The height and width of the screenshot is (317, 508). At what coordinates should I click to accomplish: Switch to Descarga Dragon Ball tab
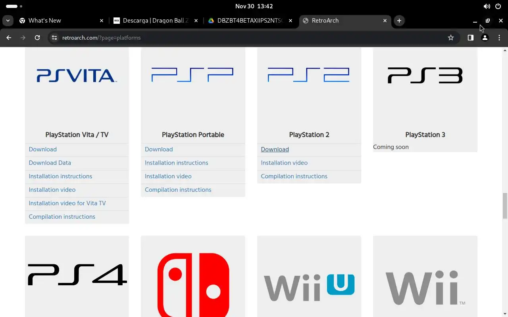(155, 21)
